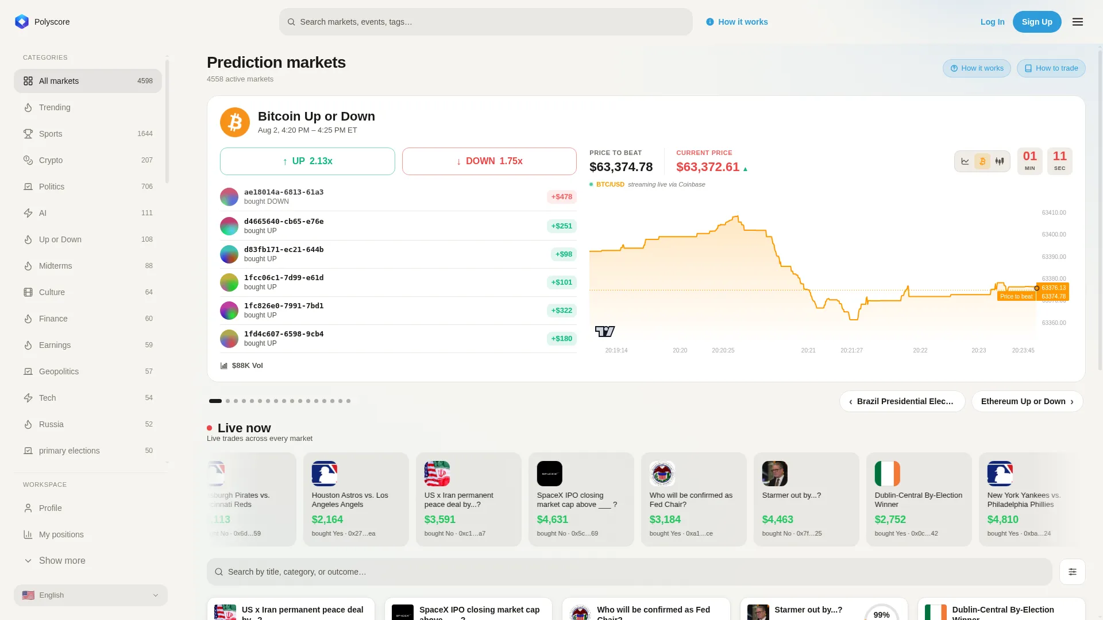Select the Tech category

click(x=88, y=398)
